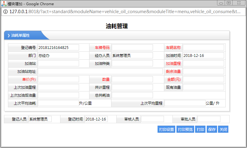Click the 打印设置 button
The image size is (247, 148).
coord(166,129)
